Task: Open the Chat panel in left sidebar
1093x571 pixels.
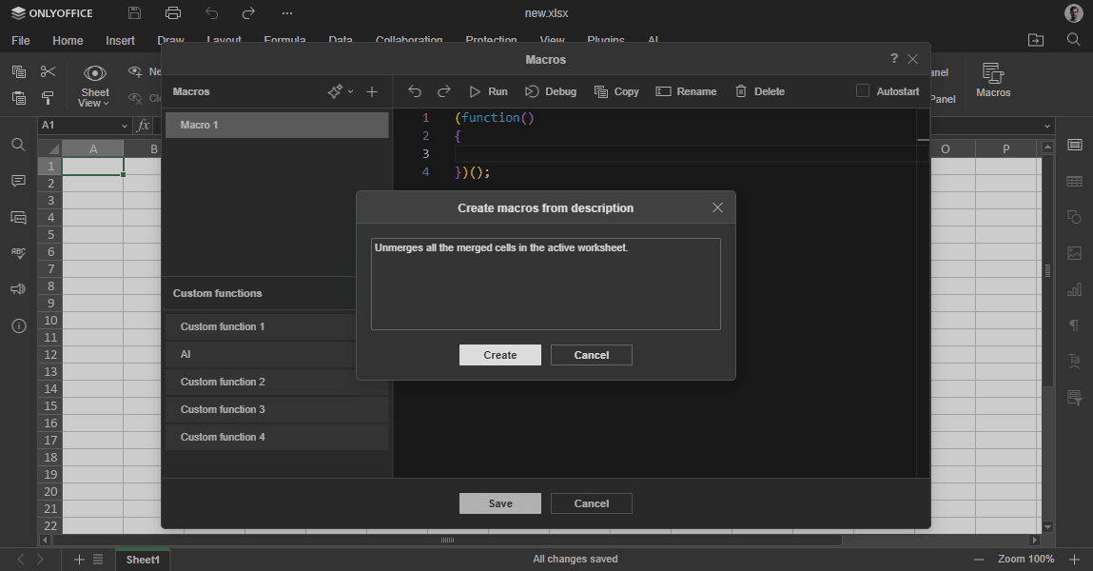Action: click(x=19, y=218)
